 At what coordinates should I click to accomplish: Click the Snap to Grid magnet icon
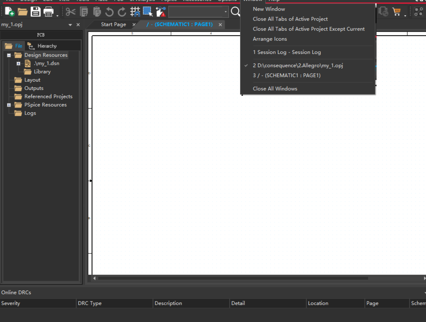[135, 12]
